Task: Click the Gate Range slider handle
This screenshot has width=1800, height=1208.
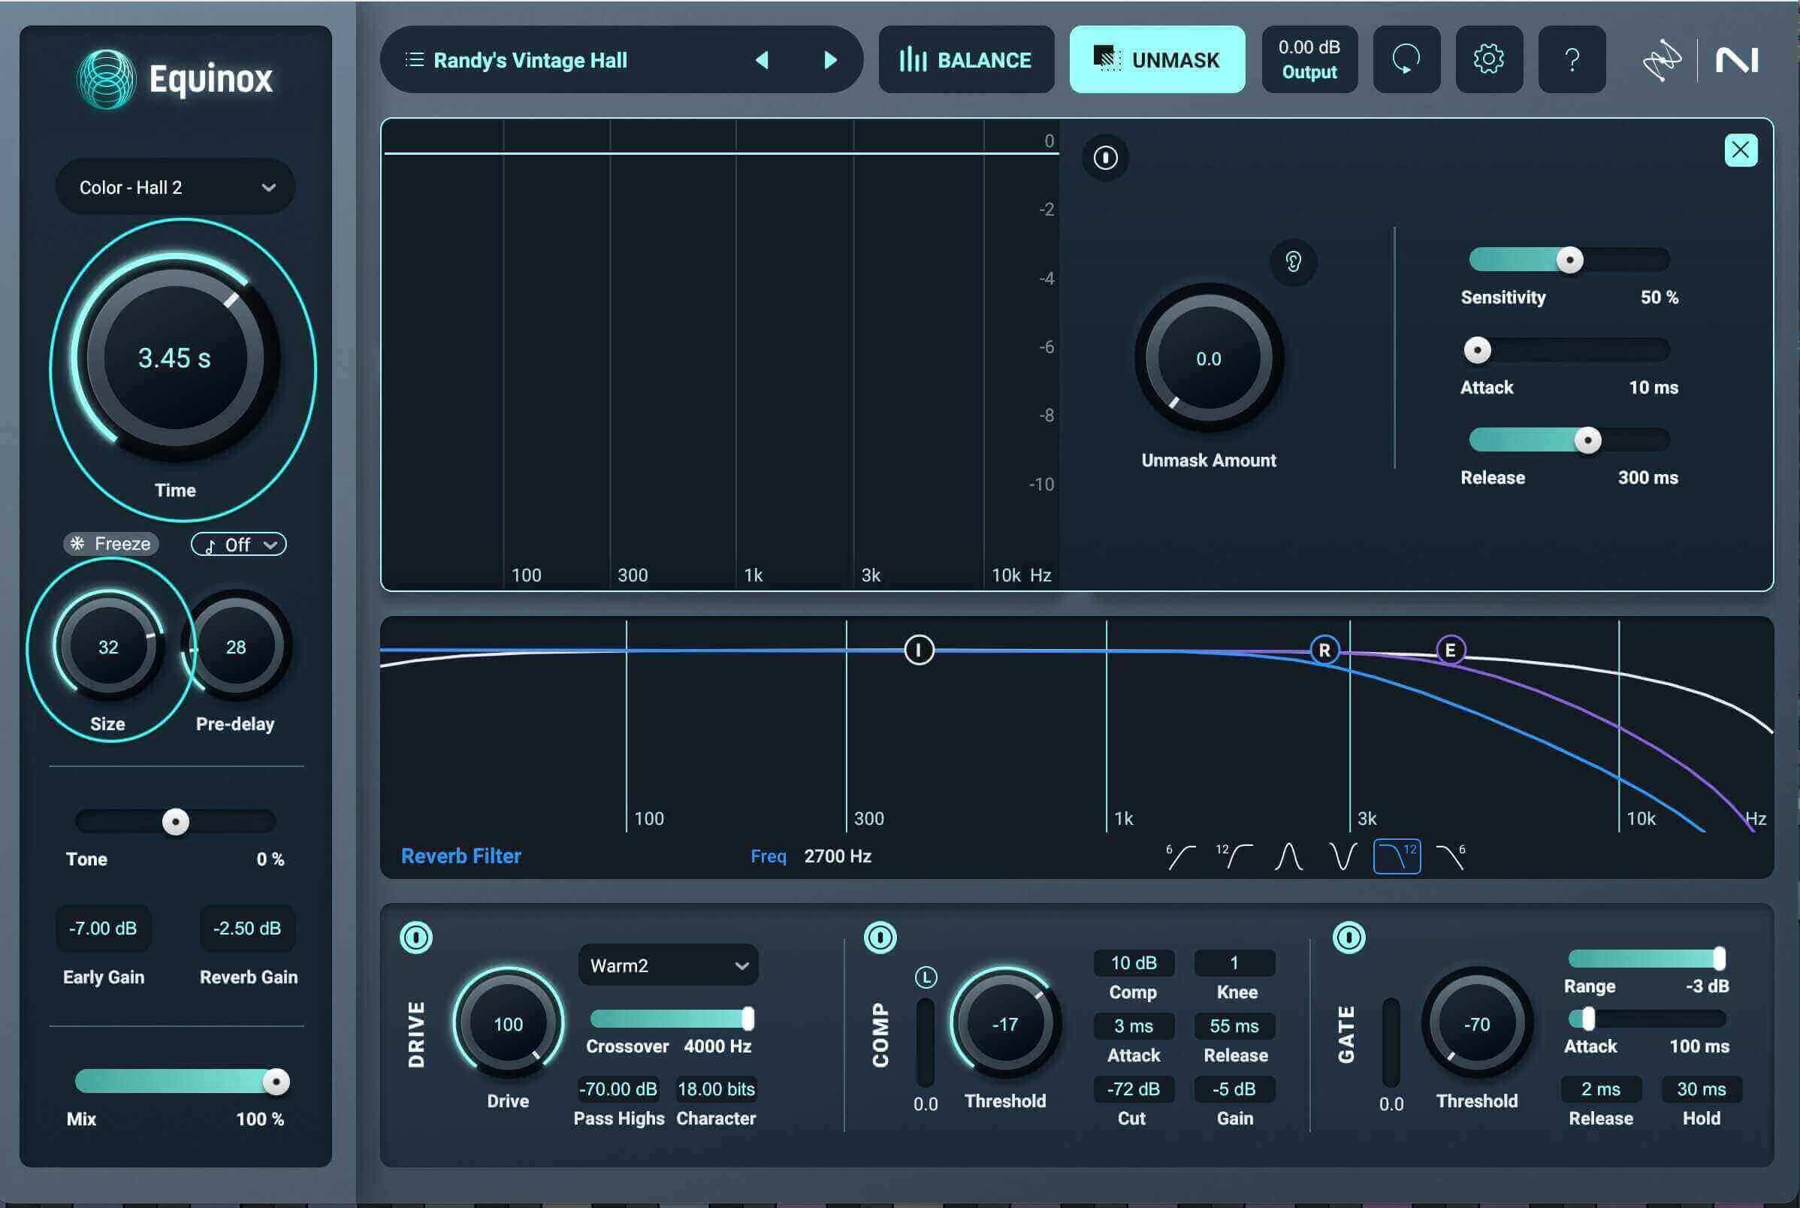Action: tap(1719, 959)
